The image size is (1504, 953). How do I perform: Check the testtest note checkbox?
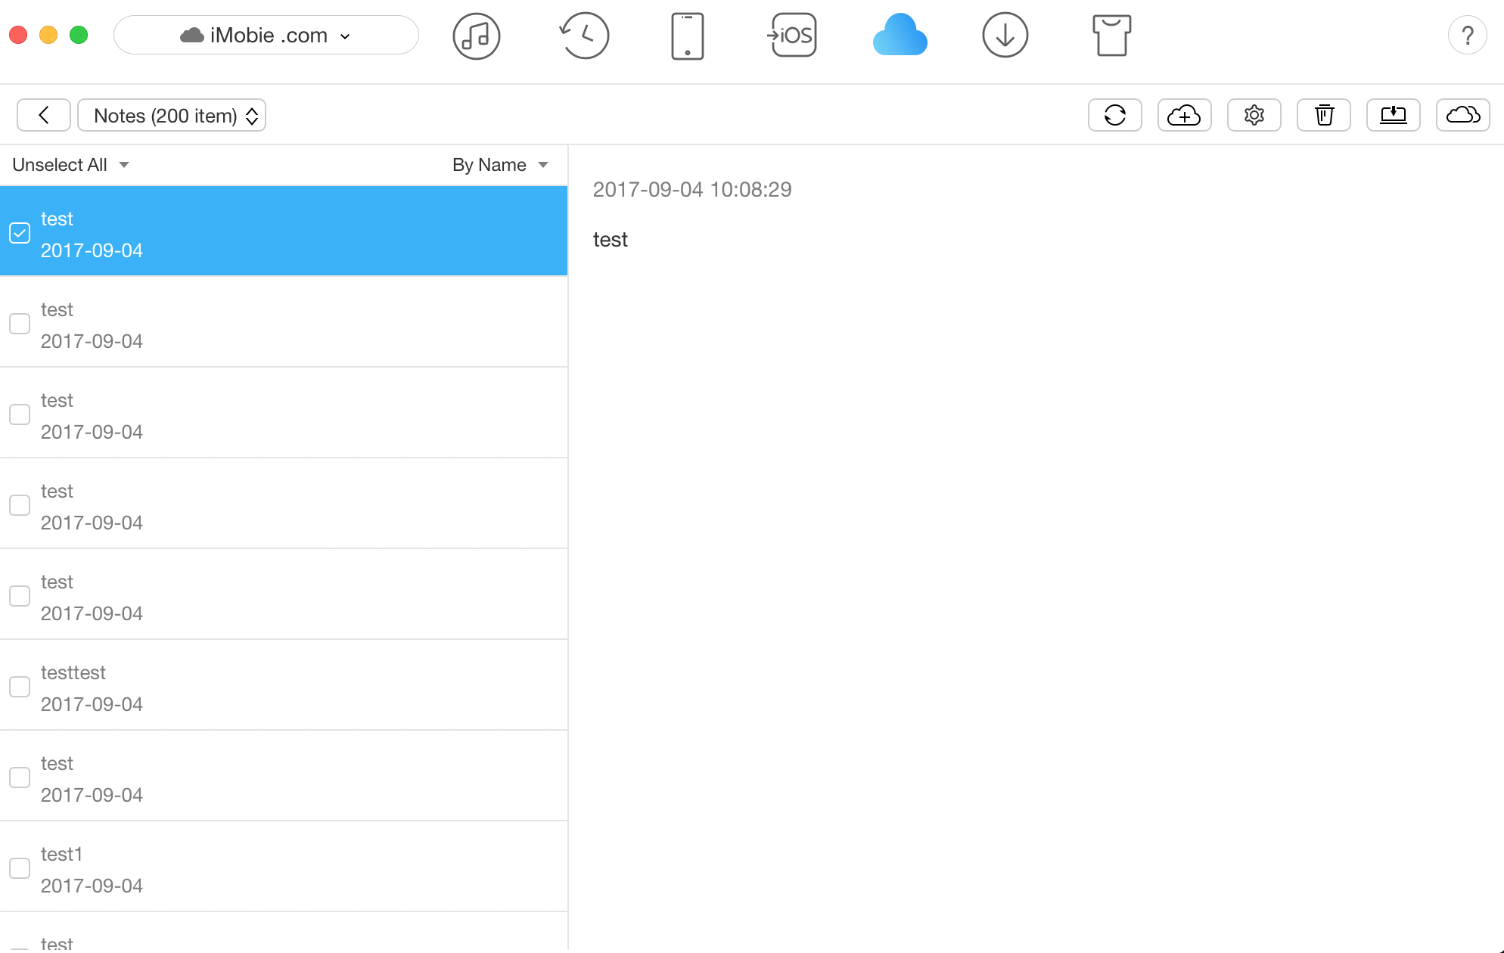pos(19,686)
